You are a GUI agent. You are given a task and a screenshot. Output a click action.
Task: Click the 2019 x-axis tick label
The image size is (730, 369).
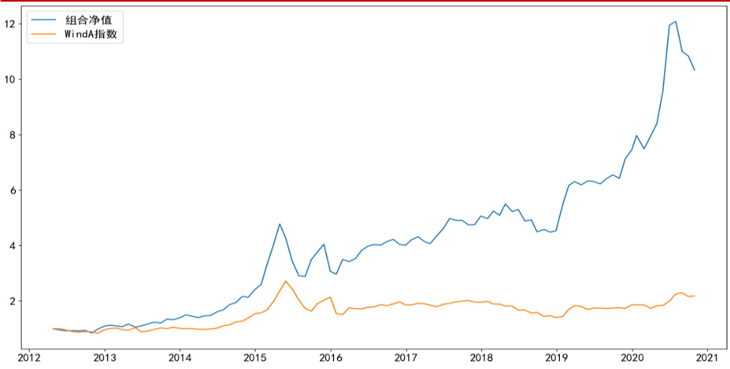(x=557, y=357)
